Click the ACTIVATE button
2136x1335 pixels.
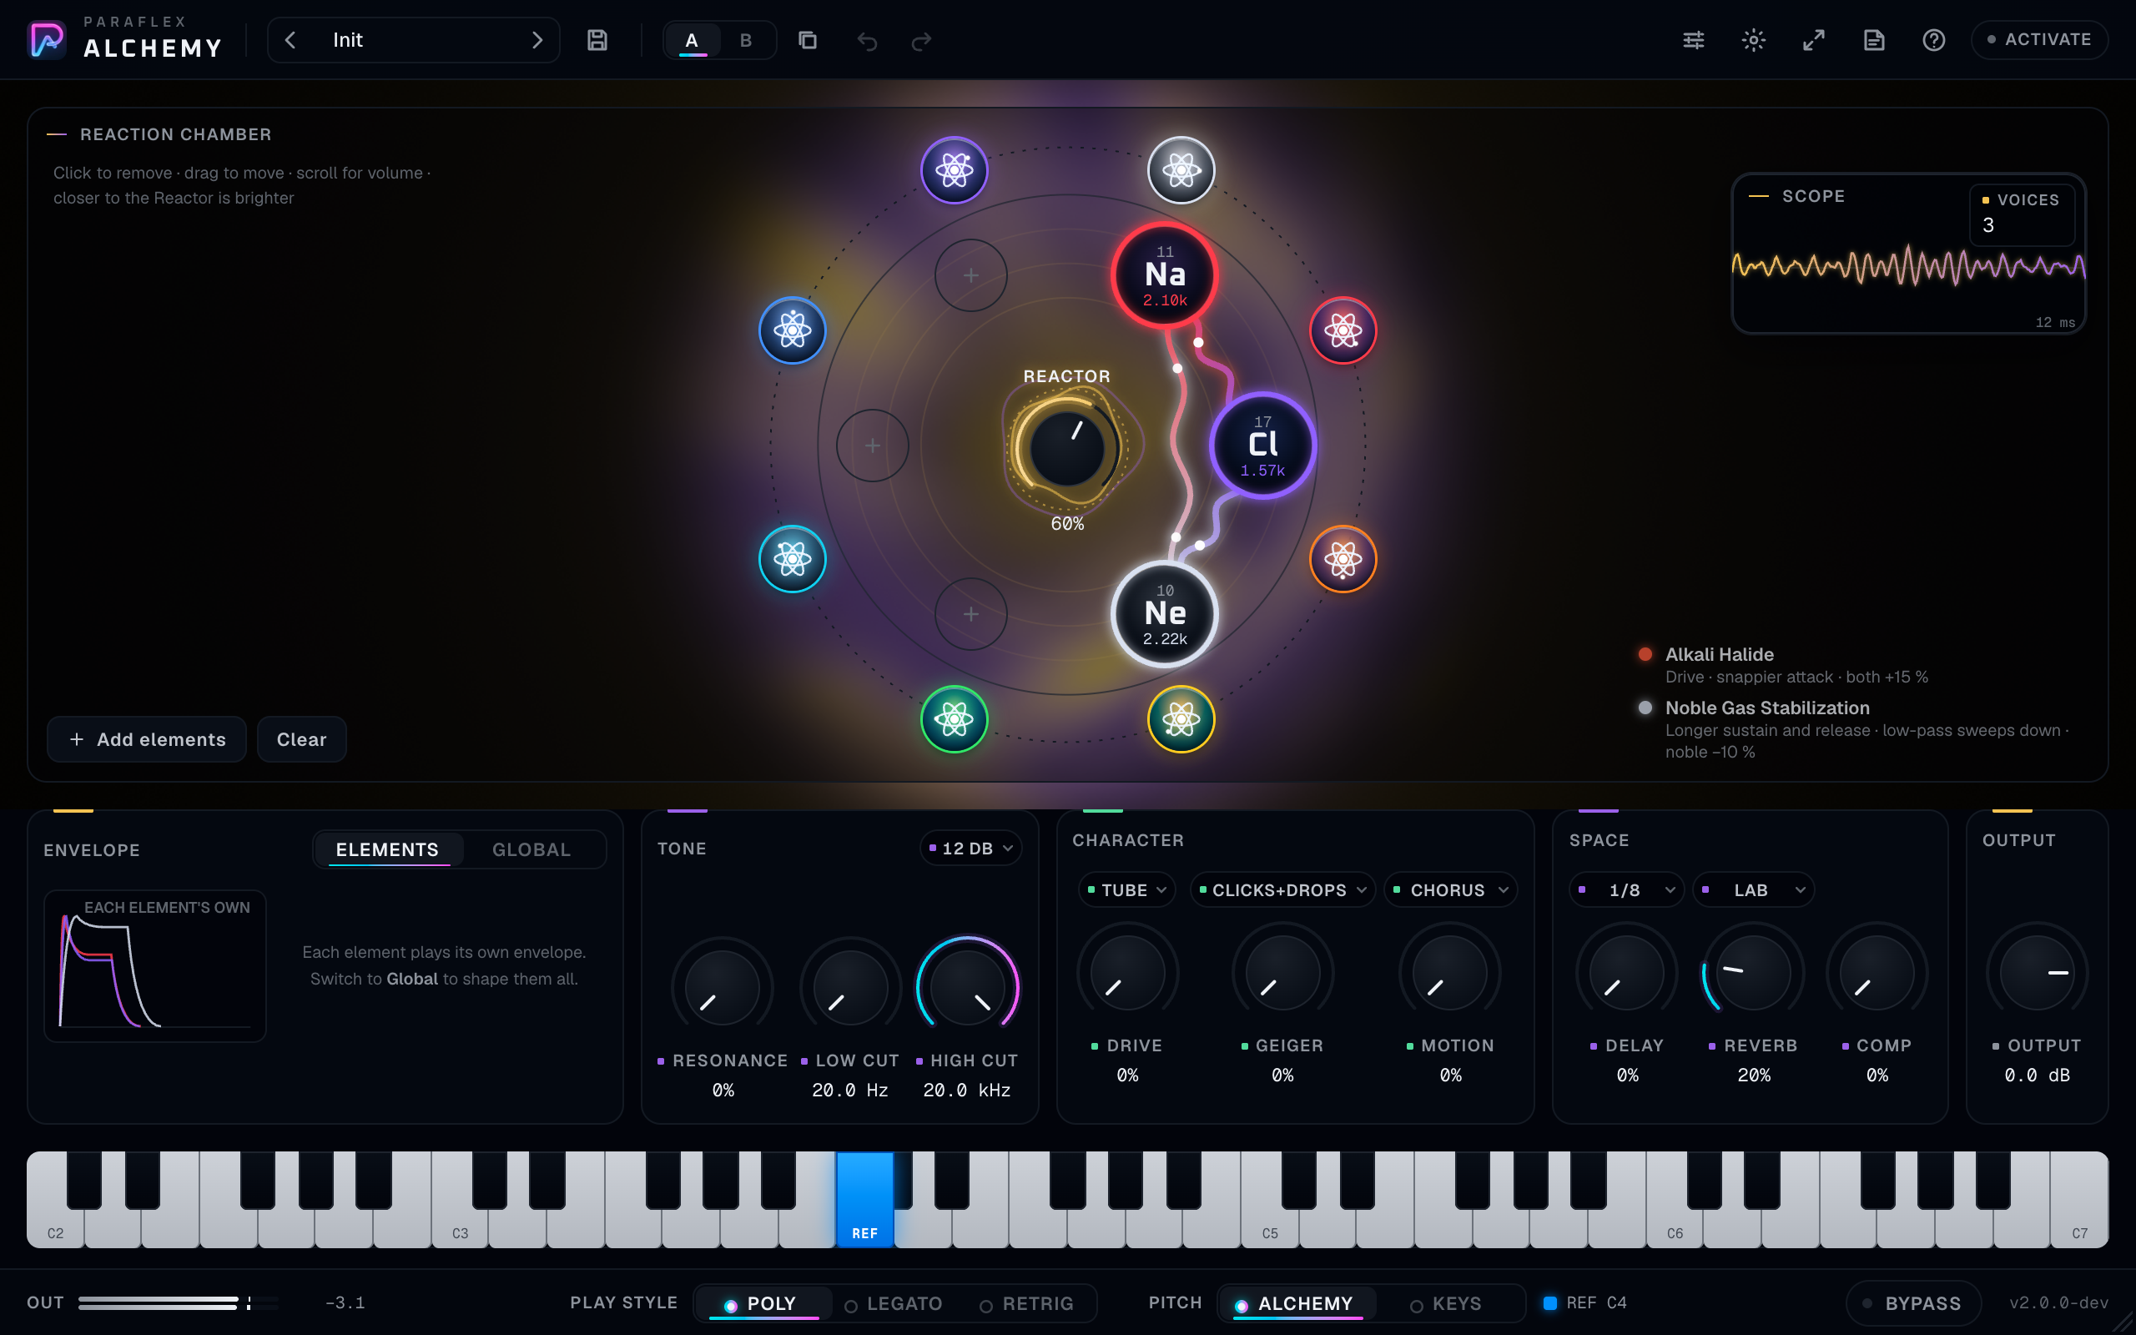point(2039,40)
